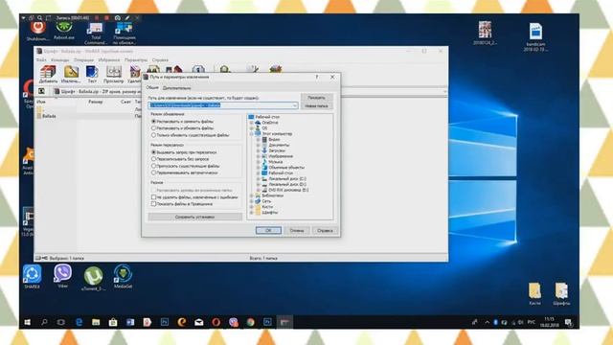Click the Извлечь (Extract) toolbar icon in WinRAR

[x=71, y=75]
